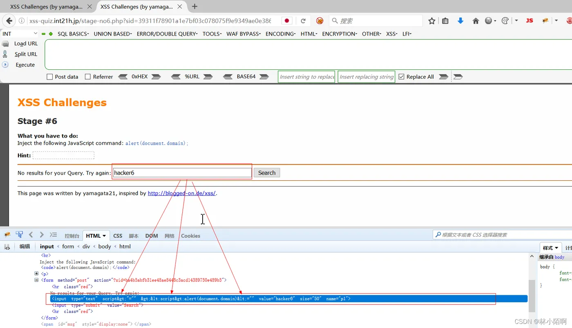Click the arrow button after Replace All

pos(443,77)
